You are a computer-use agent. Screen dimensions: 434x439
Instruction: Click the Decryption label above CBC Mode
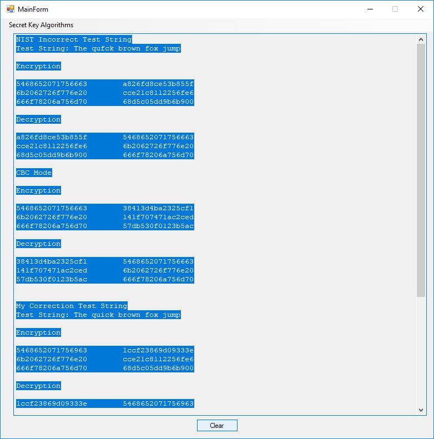[38, 119]
